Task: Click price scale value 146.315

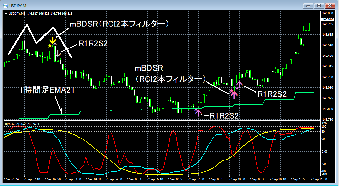Action: [x=327, y=67]
